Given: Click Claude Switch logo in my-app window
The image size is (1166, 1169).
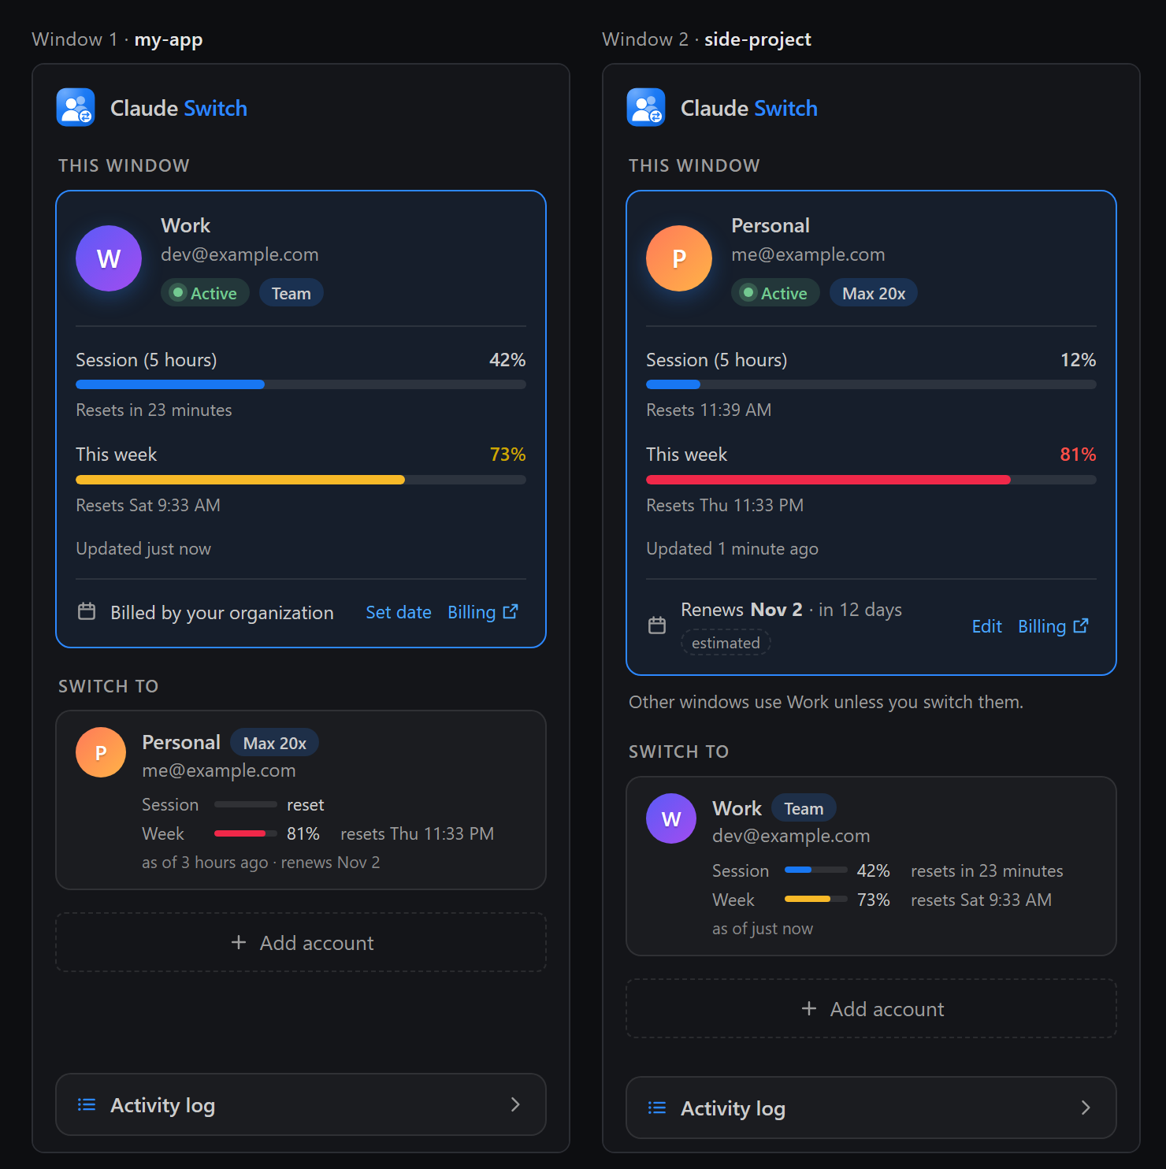Looking at the screenshot, I should 76,107.
